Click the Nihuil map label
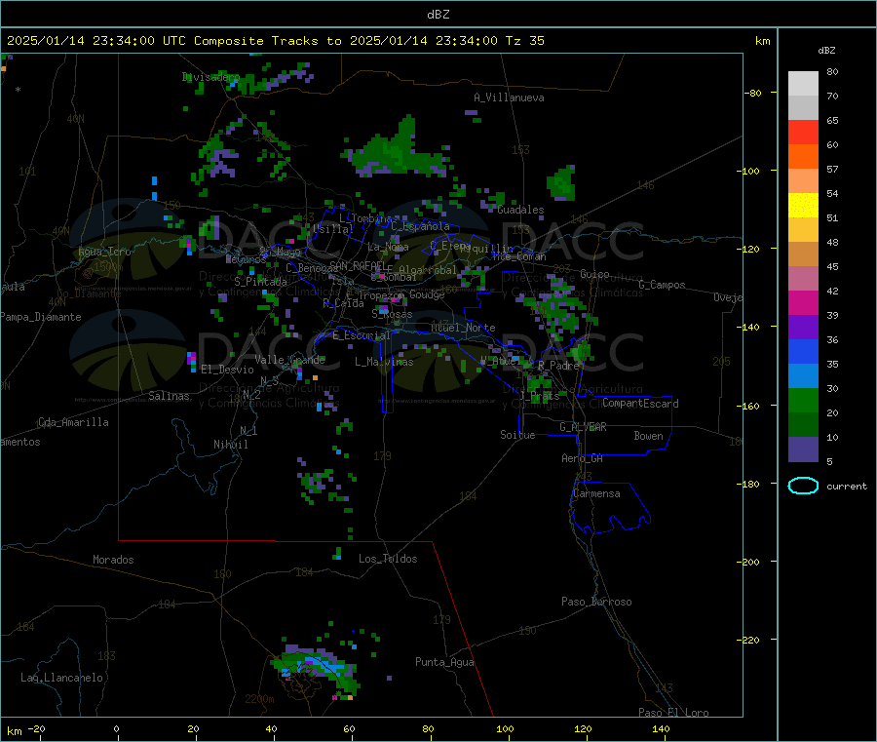This screenshot has height=742, width=877. (x=230, y=445)
